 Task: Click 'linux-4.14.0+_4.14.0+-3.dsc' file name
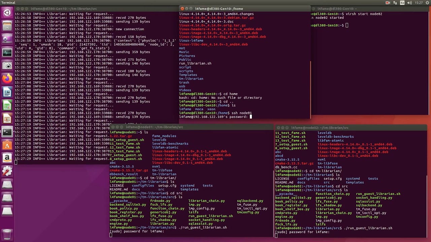pos(206,22)
